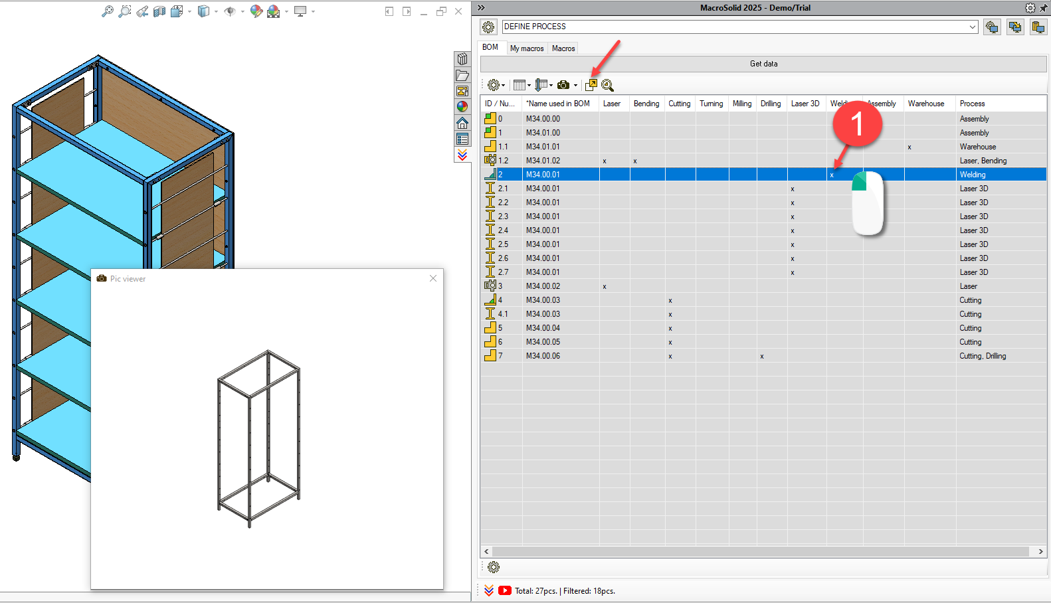Viewport: 1051px width, 603px height.
Task: Click the gear icon in MacroSolid title bar
Action: coord(1030,8)
